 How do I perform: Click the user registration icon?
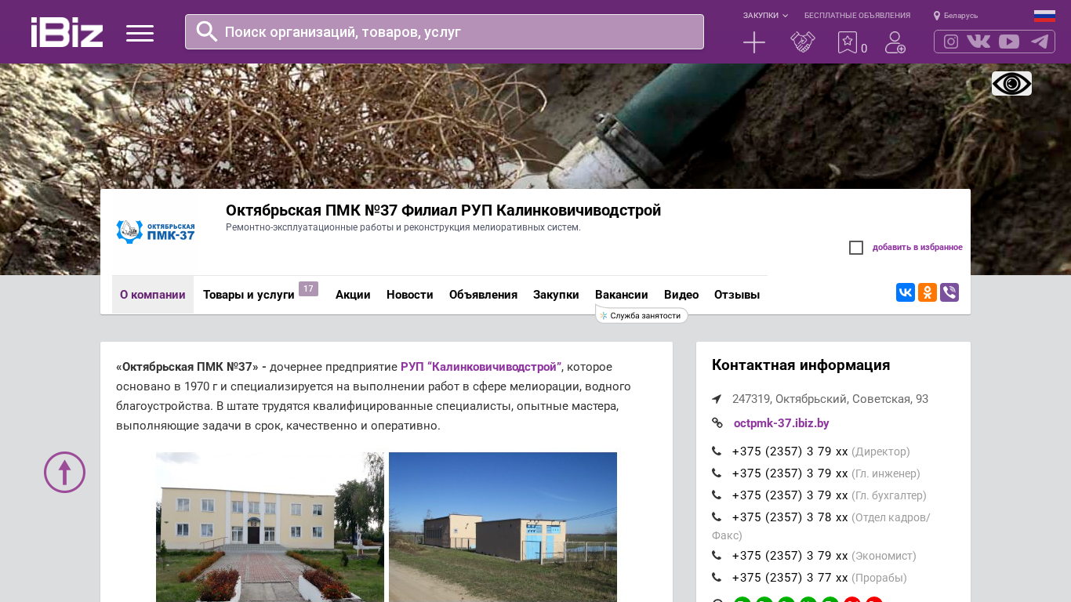(895, 42)
